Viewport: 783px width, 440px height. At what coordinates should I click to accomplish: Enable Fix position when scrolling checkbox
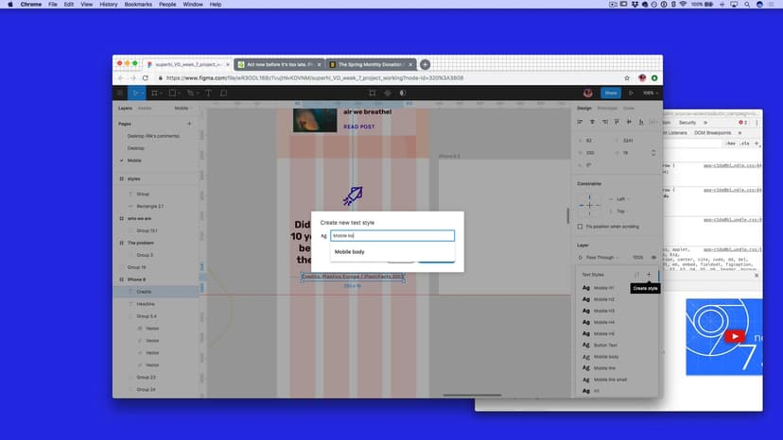[x=580, y=227]
